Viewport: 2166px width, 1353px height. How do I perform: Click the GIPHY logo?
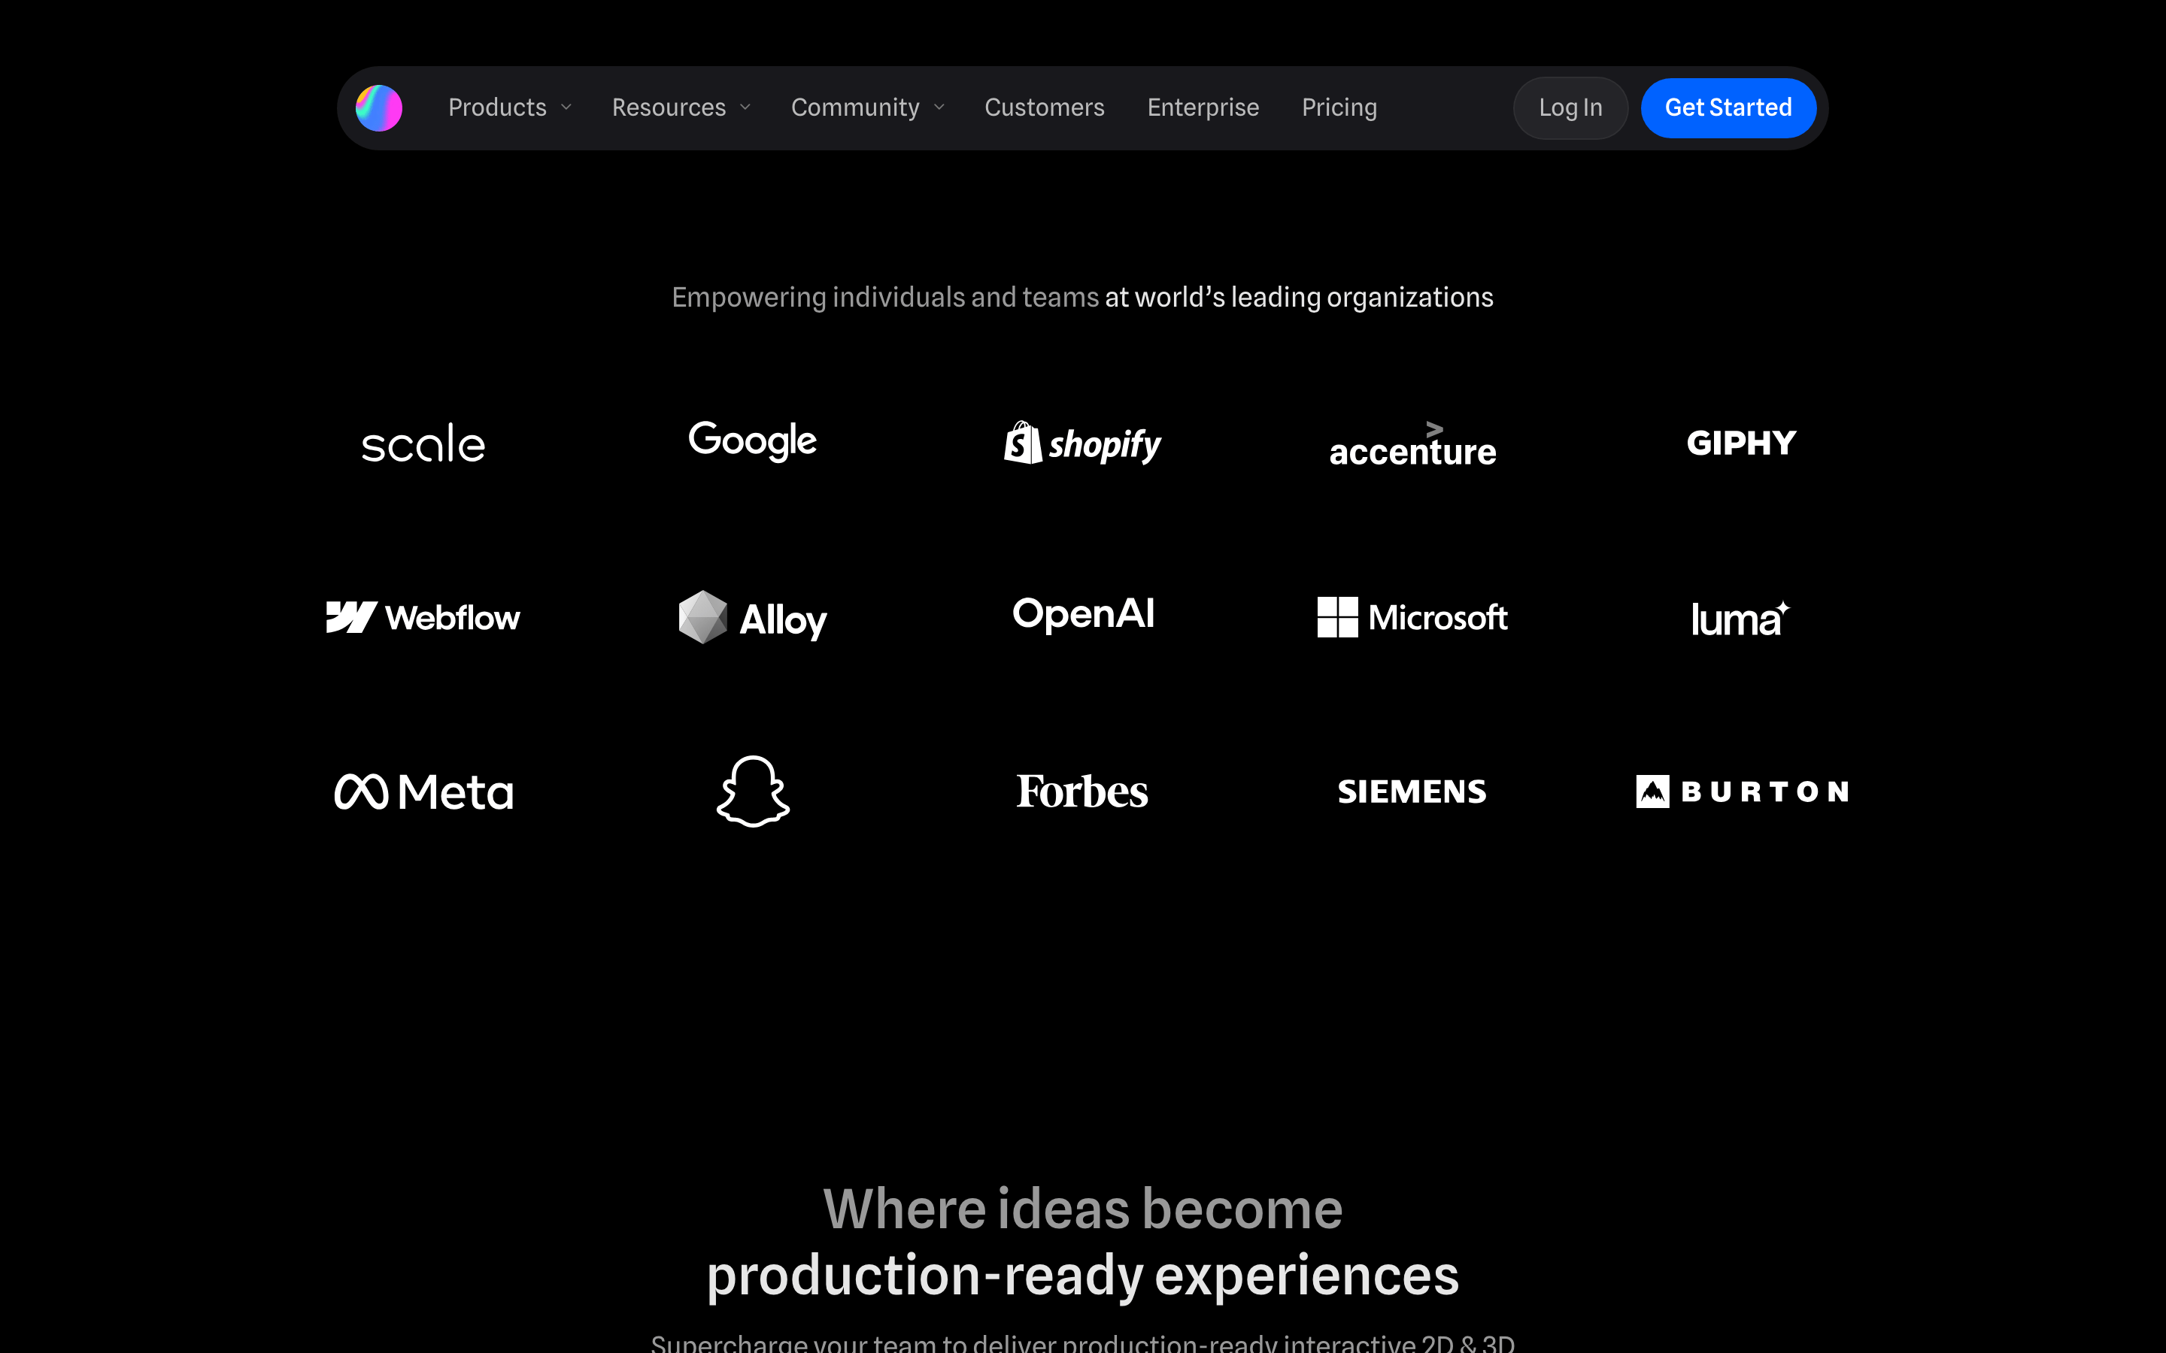(x=1742, y=443)
